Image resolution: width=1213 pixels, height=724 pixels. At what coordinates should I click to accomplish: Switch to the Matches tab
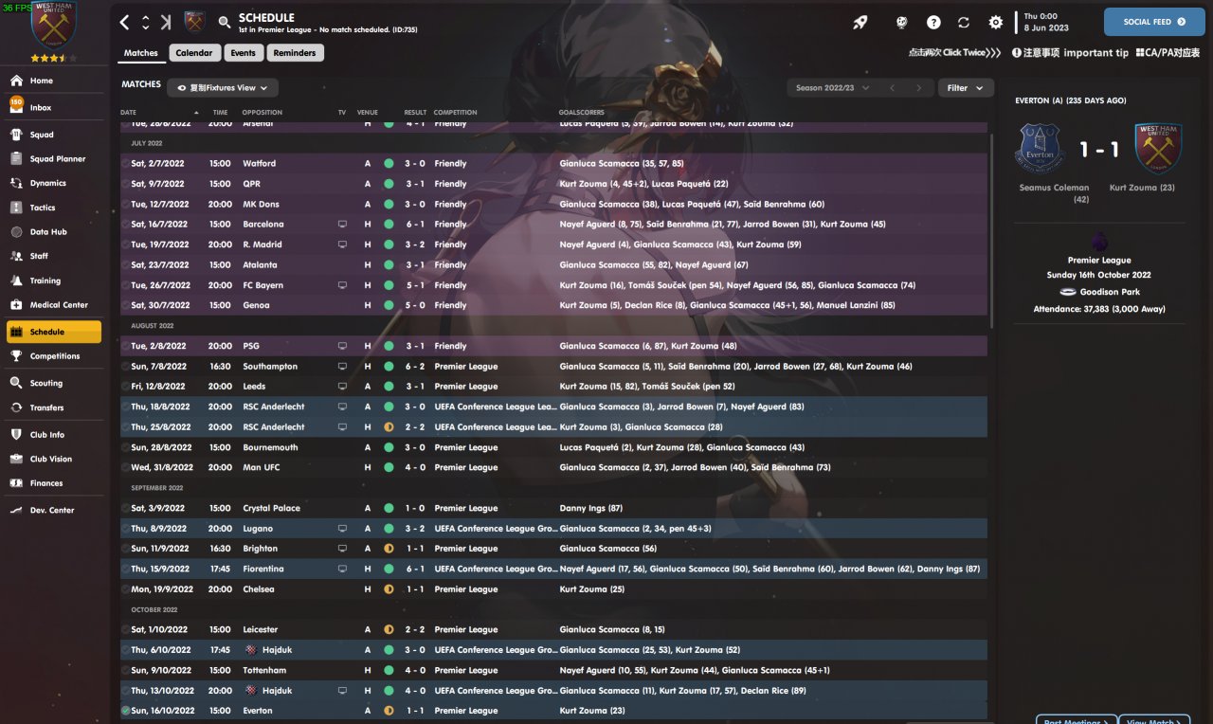click(x=141, y=53)
